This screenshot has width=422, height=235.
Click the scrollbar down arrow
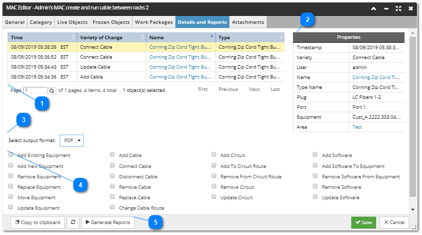point(413,210)
